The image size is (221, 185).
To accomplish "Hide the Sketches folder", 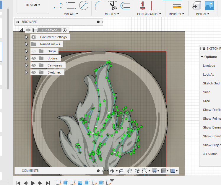I will 34,72.
